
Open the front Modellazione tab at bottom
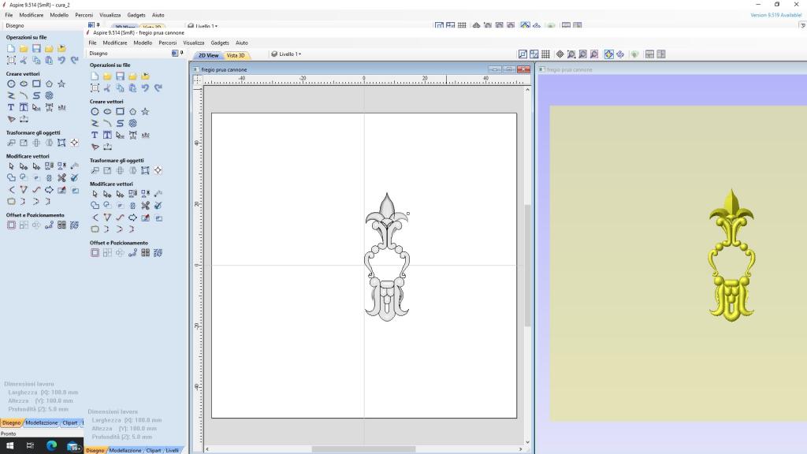pyautogui.click(x=125, y=450)
